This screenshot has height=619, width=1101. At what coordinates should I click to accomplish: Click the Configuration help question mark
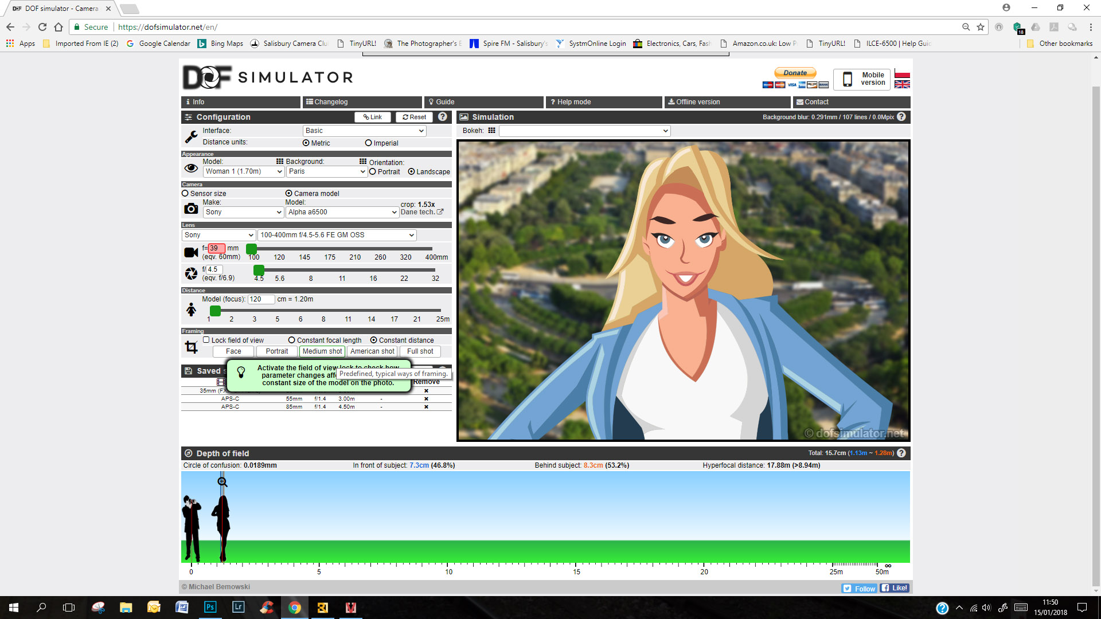coord(443,117)
